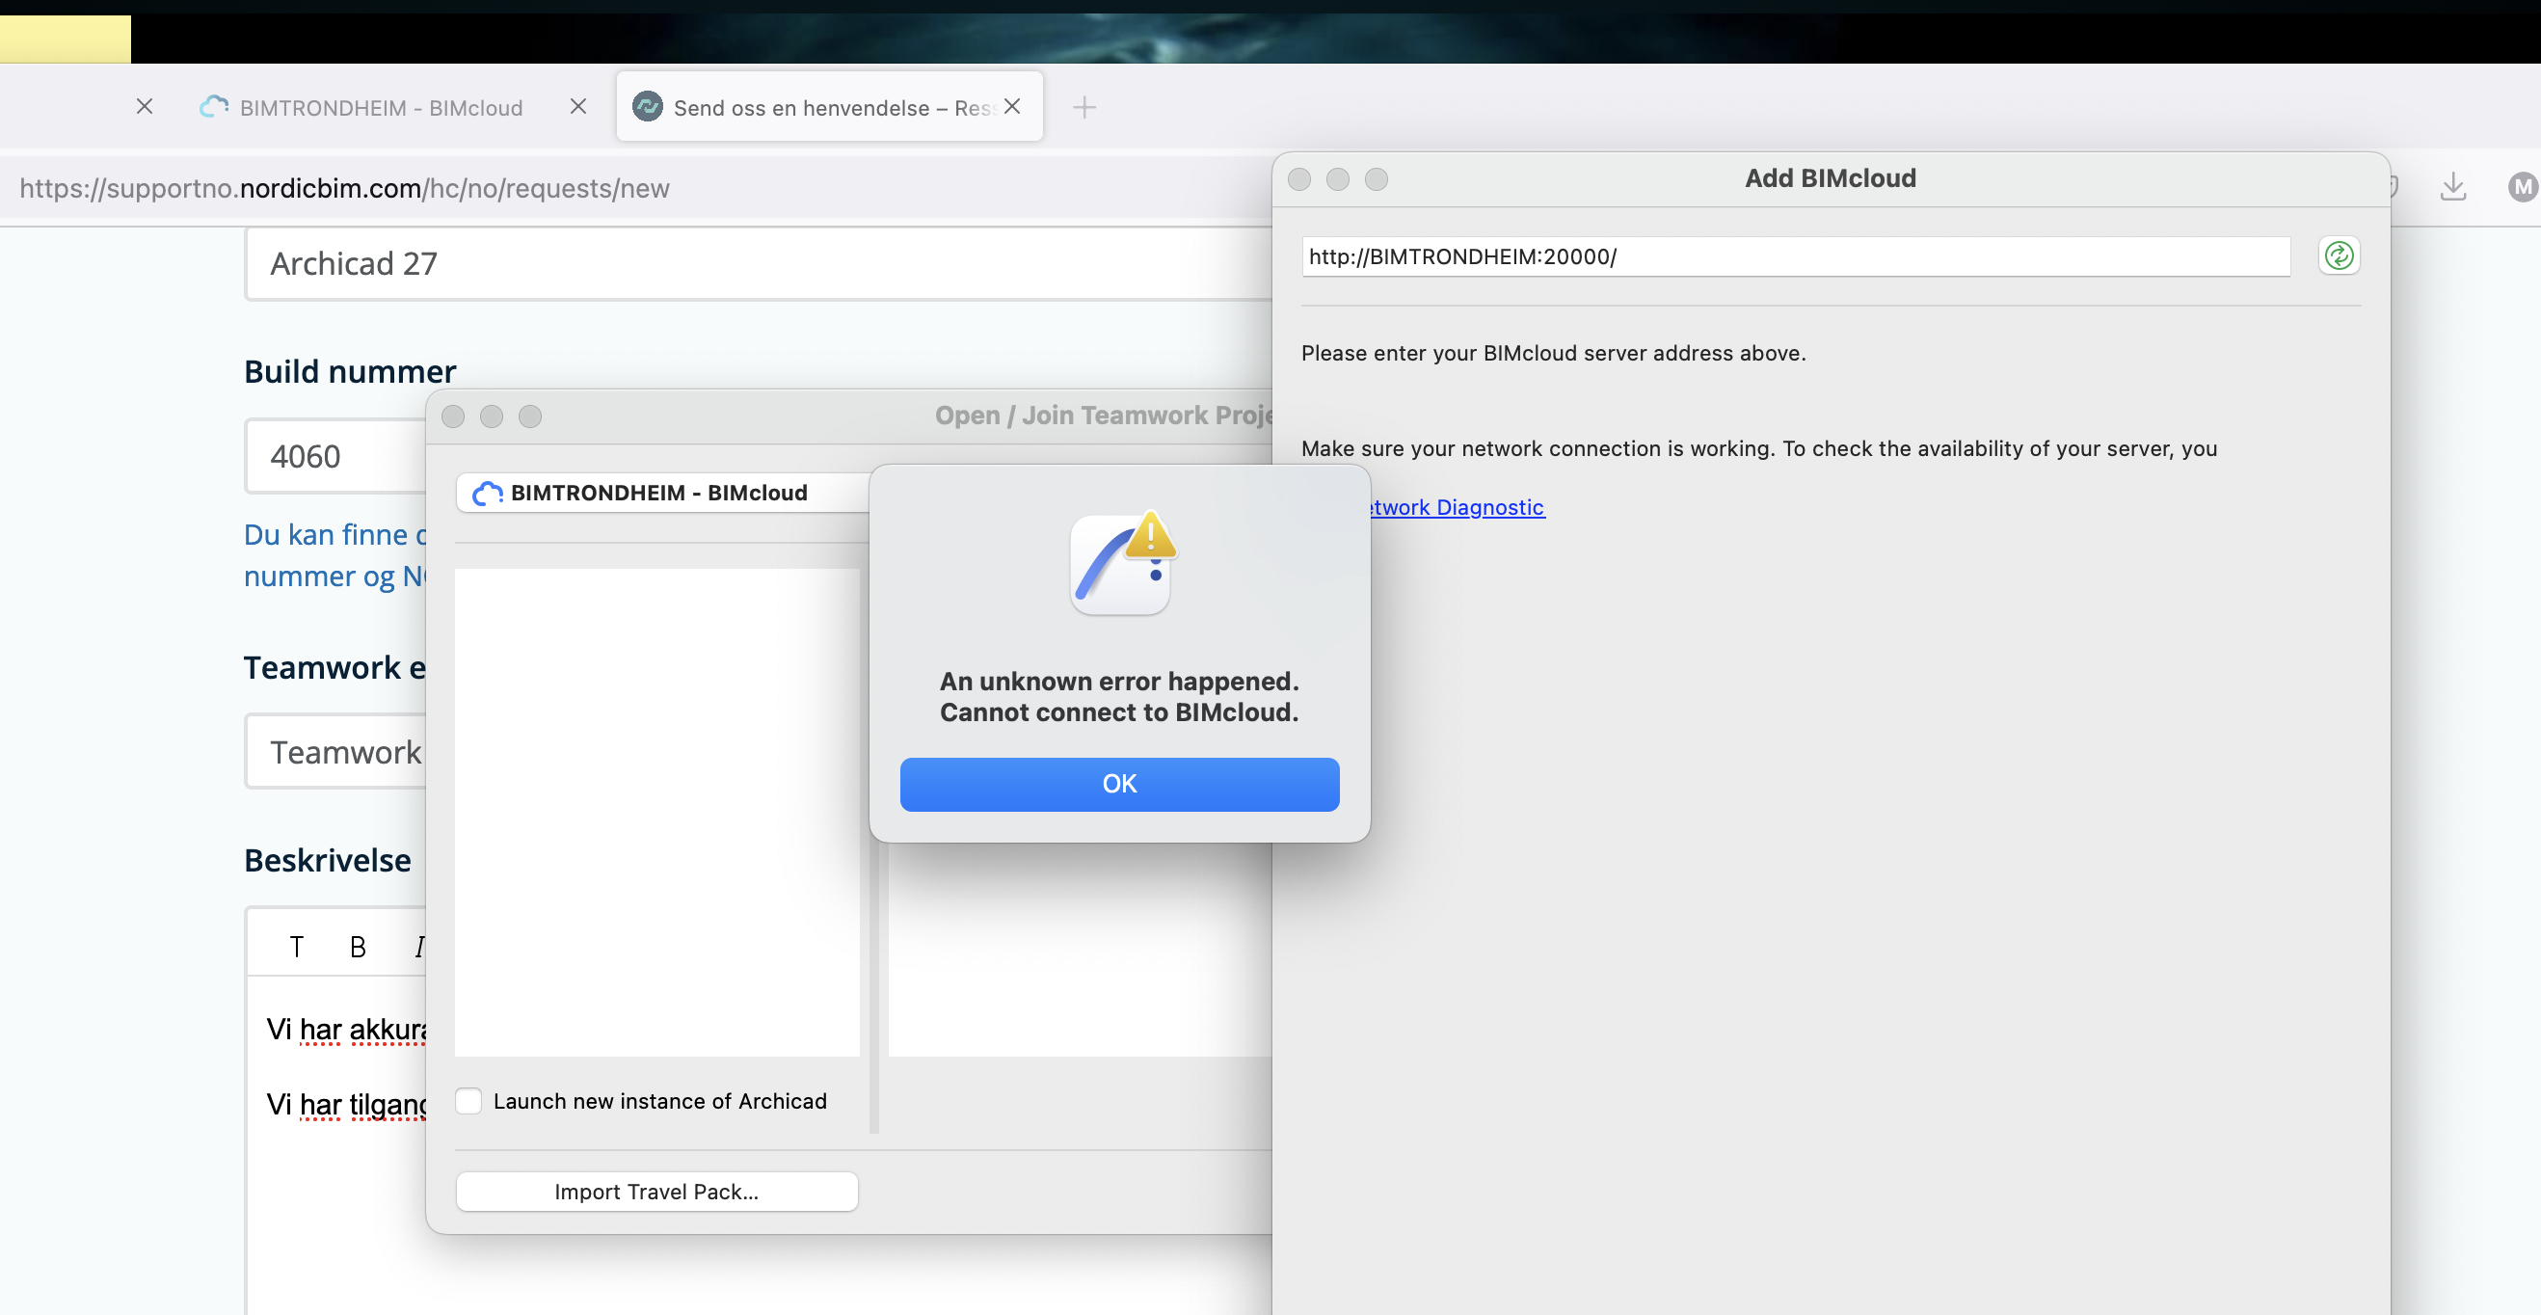This screenshot has height=1315, width=2541.
Task: Click the text style T icon
Action: click(x=296, y=947)
